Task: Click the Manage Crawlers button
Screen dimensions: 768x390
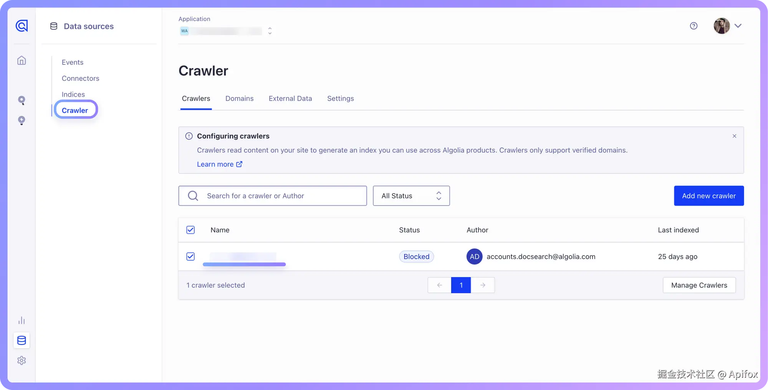Action: coord(699,285)
